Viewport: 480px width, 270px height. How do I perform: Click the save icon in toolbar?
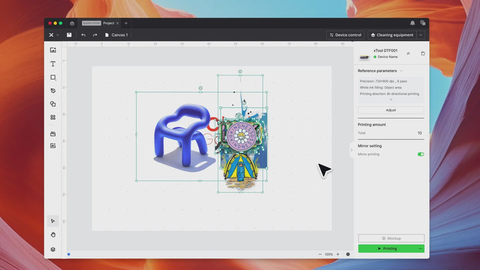point(69,35)
